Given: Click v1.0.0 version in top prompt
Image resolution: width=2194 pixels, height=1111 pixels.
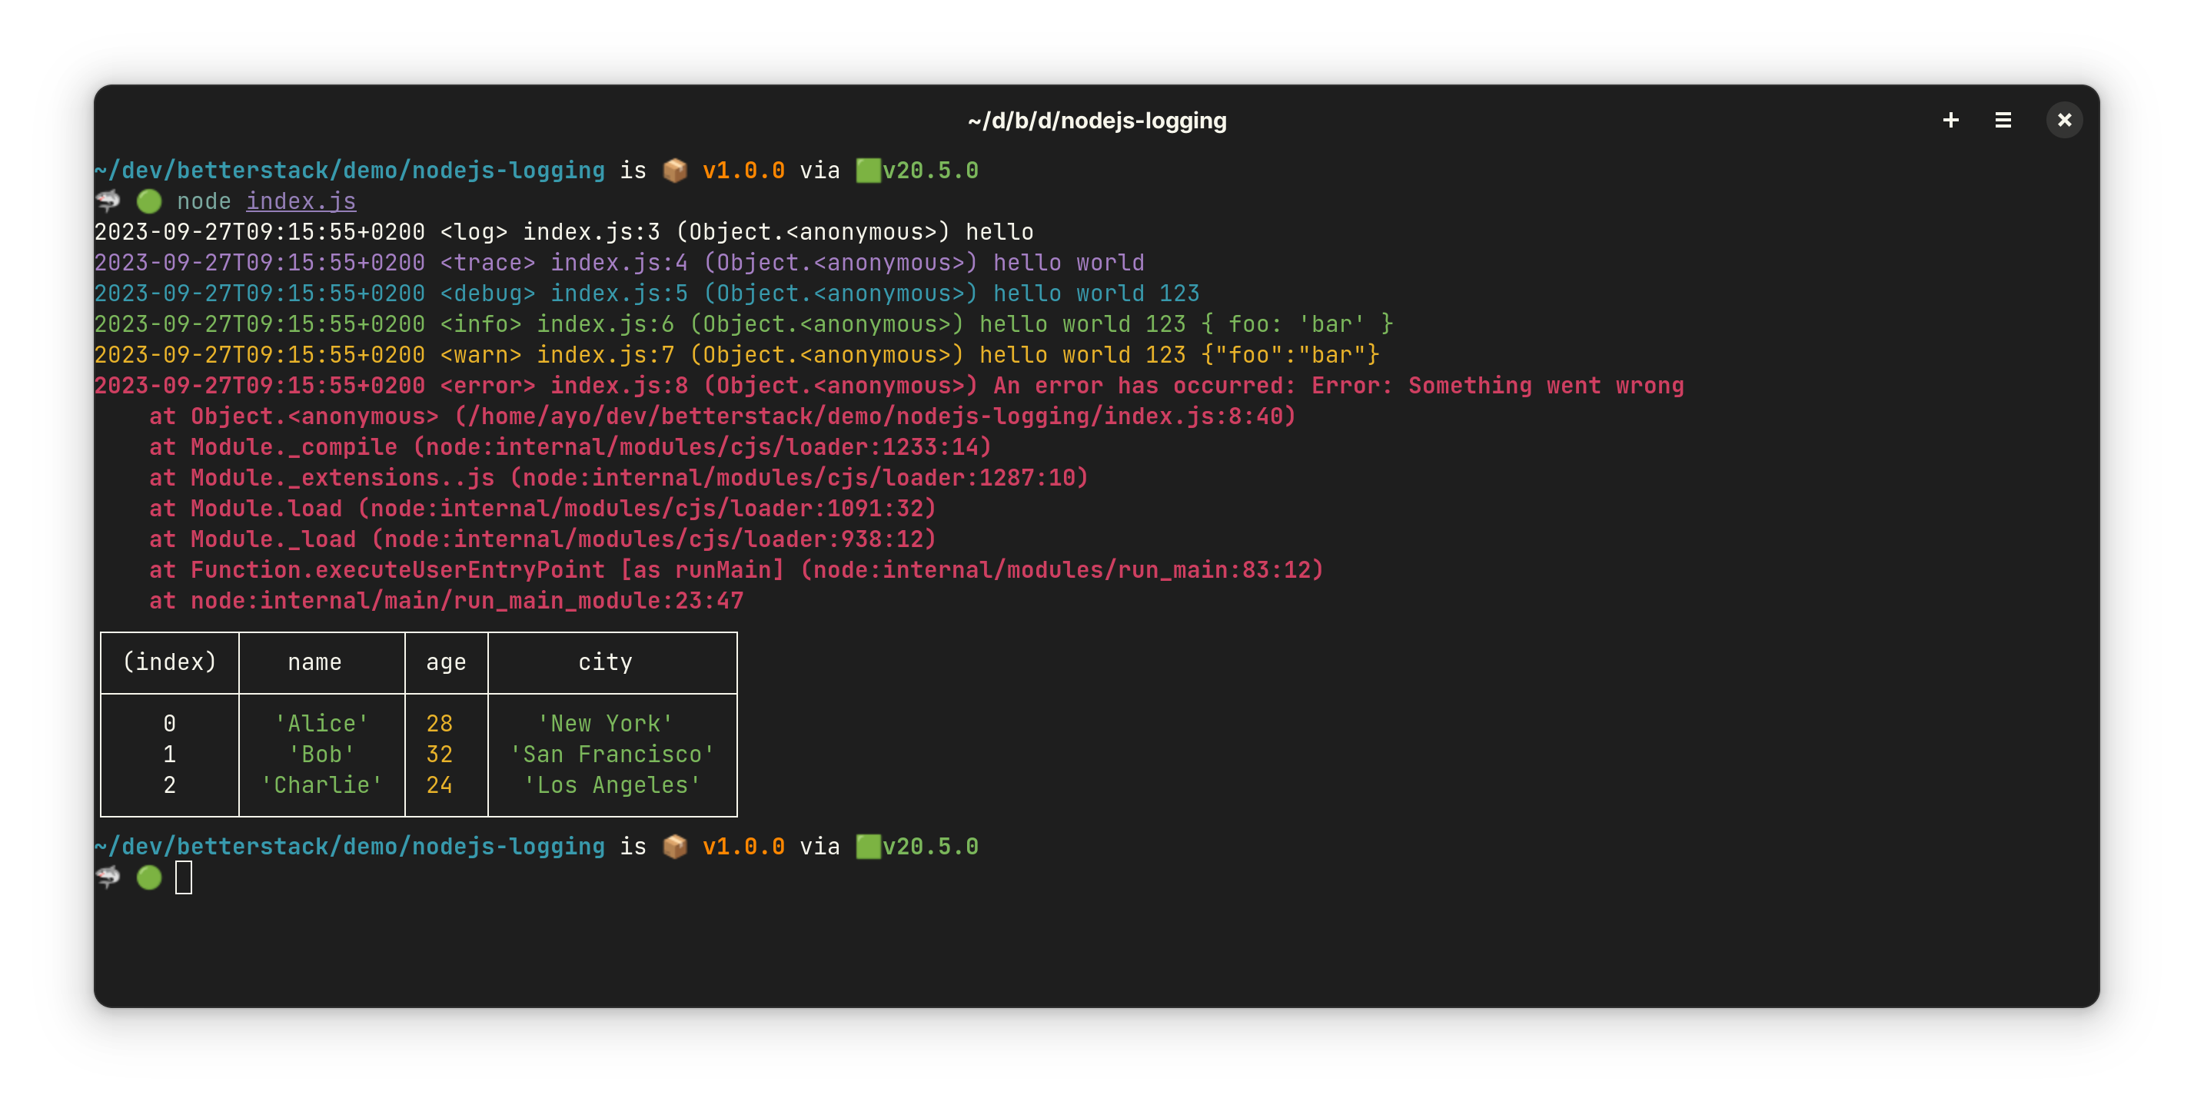Looking at the screenshot, I should 743,171.
